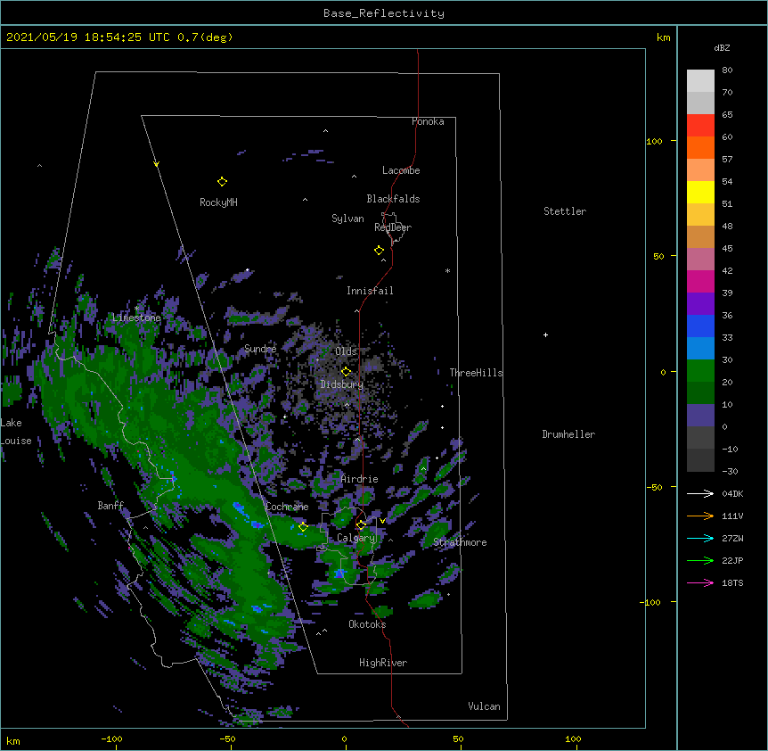Click the RockyMH label

pyautogui.click(x=218, y=202)
